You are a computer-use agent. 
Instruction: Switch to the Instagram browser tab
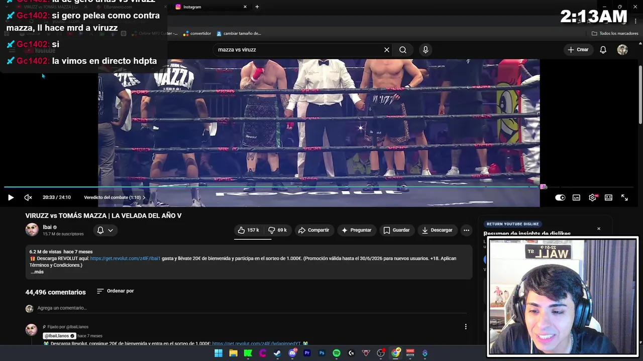(x=211, y=7)
